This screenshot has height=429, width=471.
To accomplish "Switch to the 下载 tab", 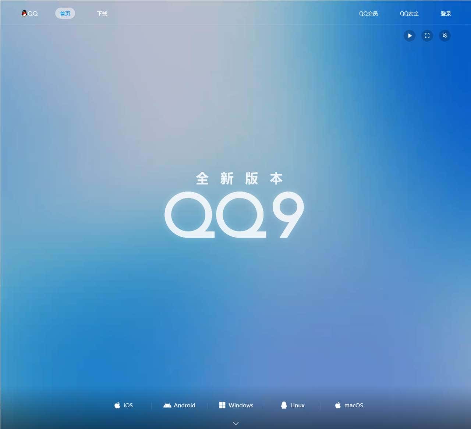I will (x=102, y=13).
